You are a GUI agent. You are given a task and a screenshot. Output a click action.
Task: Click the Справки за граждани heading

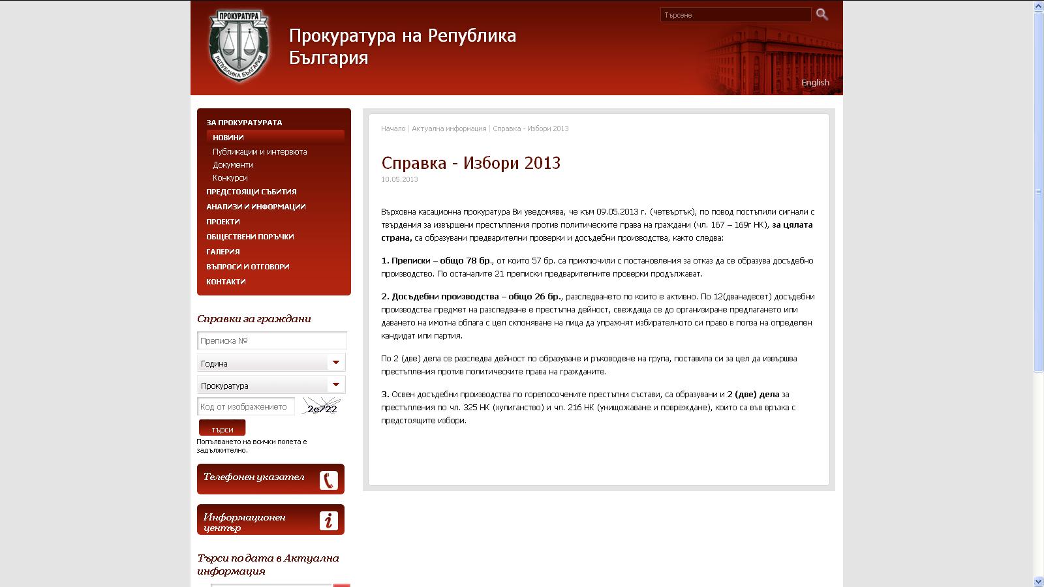coord(254,318)
